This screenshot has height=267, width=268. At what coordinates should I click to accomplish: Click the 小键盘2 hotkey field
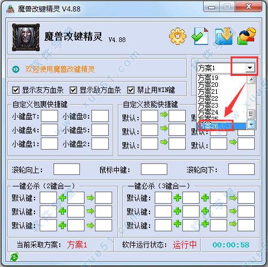(100, 143)
